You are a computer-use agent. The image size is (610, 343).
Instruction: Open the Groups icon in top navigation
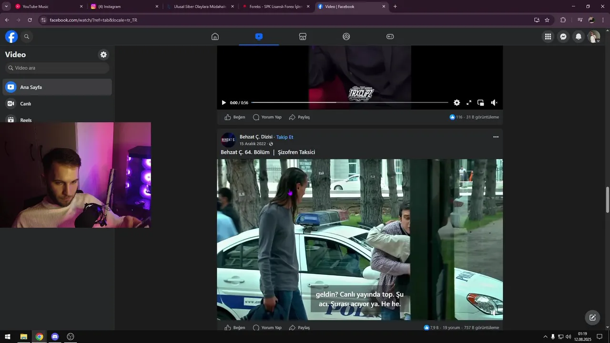point(346,37)
